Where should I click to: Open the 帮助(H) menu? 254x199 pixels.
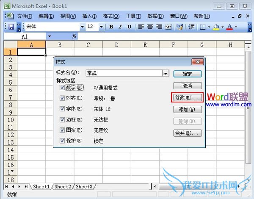202,16
